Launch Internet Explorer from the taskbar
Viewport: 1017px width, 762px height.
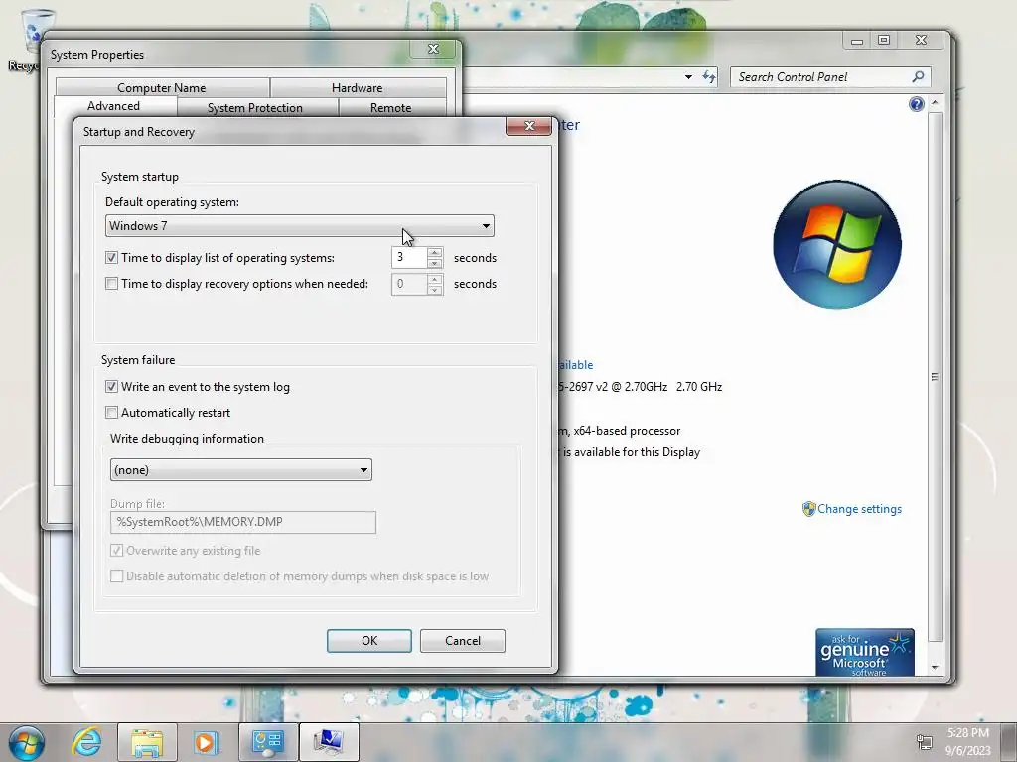(87, 742)
